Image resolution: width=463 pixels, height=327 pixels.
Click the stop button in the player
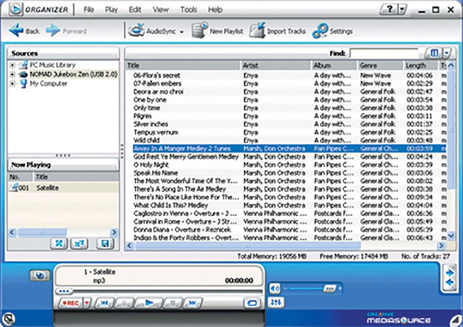173,303
